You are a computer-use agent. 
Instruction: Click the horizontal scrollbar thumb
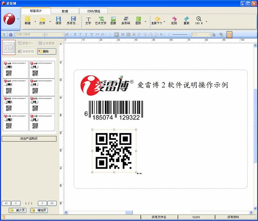pyautogui.click(x=129, y=212)
